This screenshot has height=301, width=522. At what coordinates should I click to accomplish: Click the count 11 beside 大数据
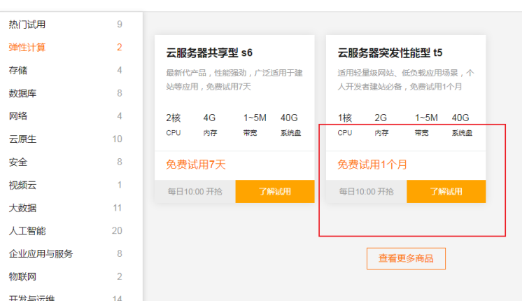(x=117, y=208)
